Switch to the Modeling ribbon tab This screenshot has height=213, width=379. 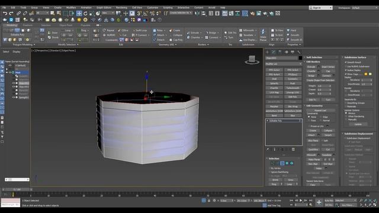[x=12, y=25]
